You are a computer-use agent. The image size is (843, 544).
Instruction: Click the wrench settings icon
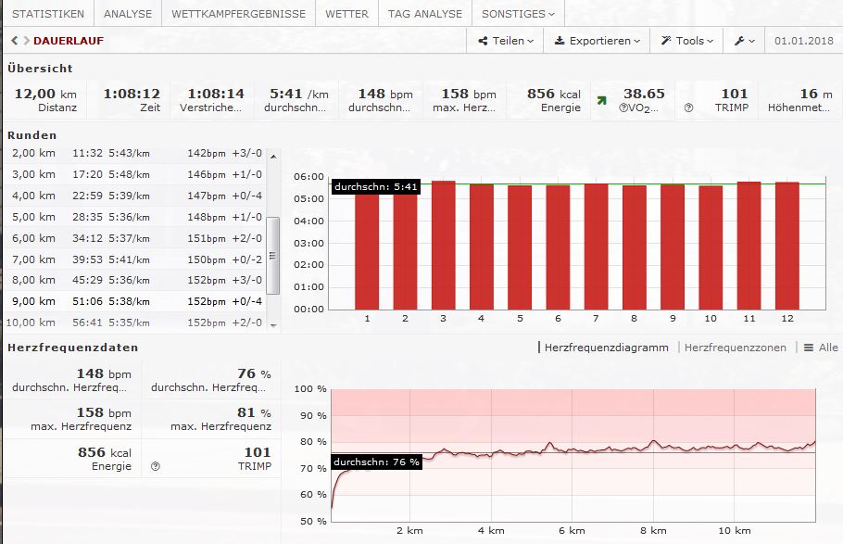(x=744, y=41)
